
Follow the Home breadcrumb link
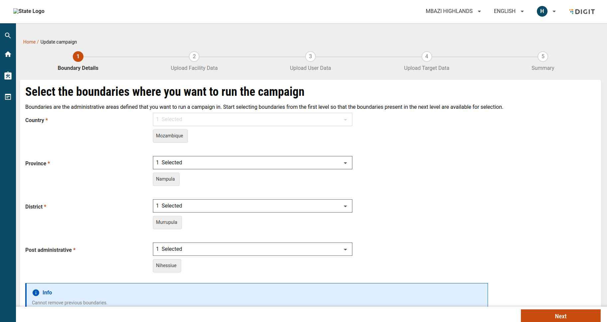tap(29, 42)
